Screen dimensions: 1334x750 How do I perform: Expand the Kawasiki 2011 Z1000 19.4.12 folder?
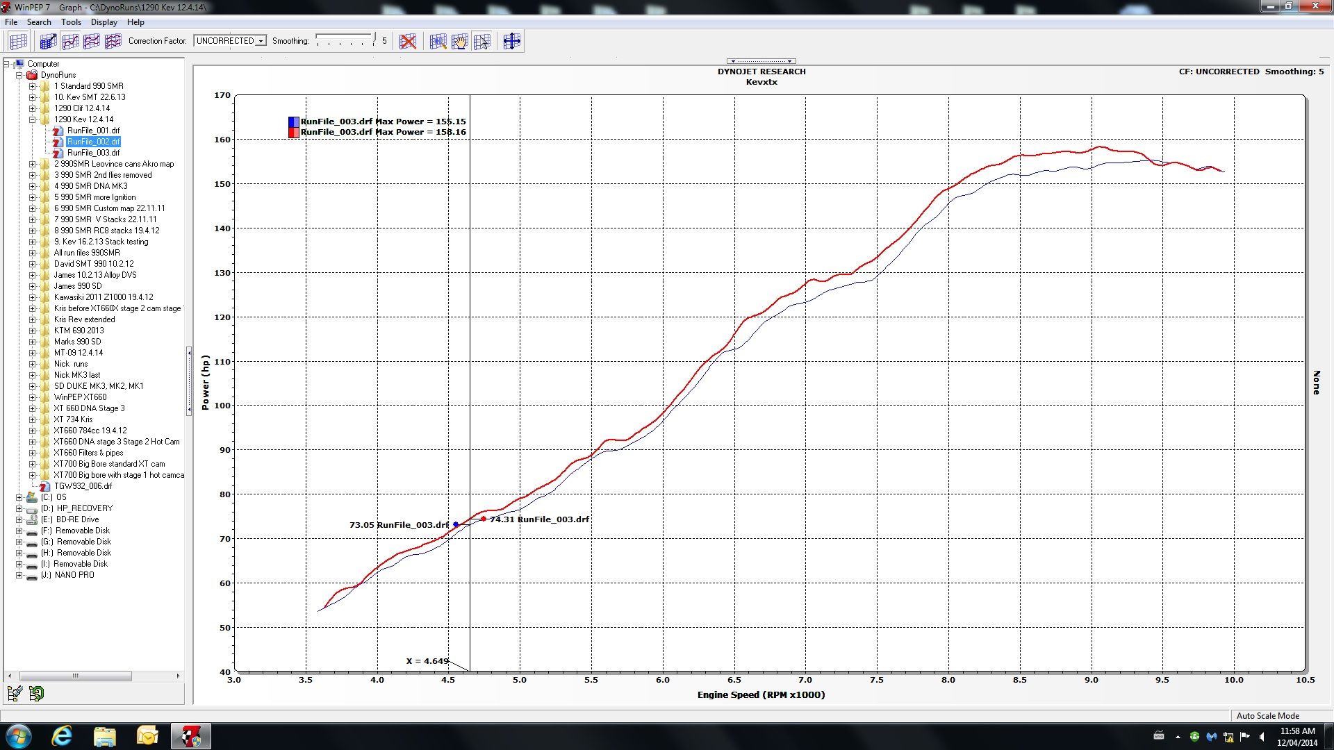click(32, 297)
